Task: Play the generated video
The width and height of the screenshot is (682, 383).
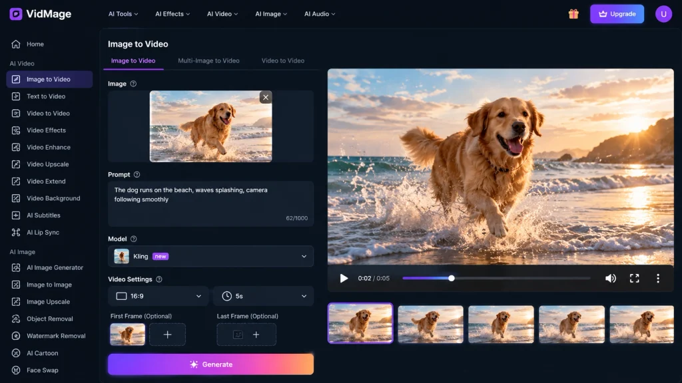Action: (344, 279)
